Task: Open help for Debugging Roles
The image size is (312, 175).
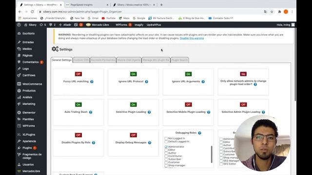Action: point(199,133)
